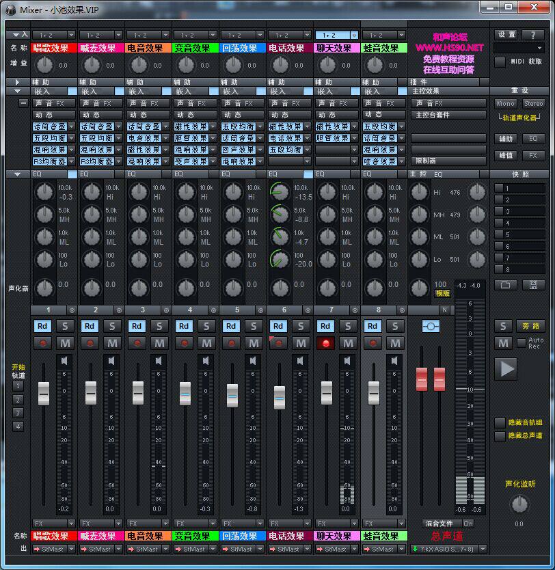Mute channel 1
Screen dimensions: 555x570
click(x=65, y=343)
